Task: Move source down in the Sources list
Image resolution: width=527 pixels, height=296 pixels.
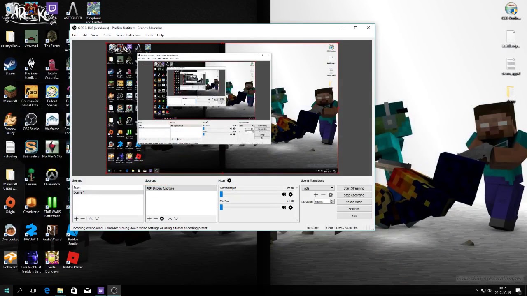Action: click(176, 219)
